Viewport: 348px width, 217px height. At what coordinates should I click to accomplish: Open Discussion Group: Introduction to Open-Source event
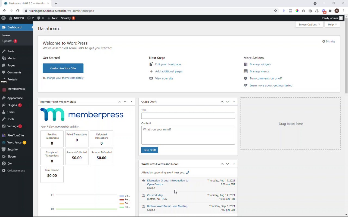click(168, 182)
